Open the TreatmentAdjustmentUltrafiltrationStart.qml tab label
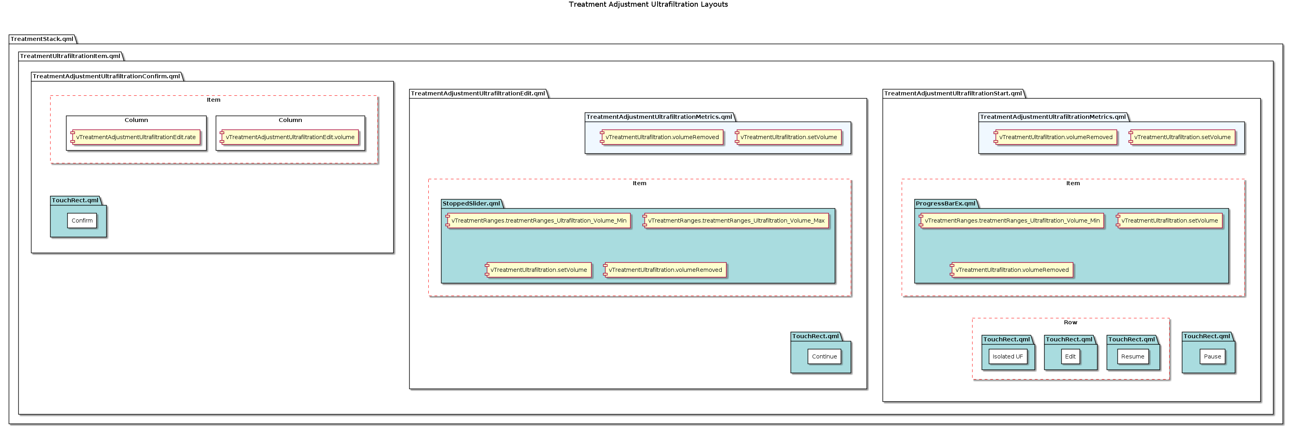 point(953,94)
